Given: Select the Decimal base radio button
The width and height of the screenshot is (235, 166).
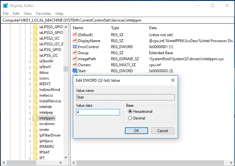Looking at the screenshot, I should [130, 118].
